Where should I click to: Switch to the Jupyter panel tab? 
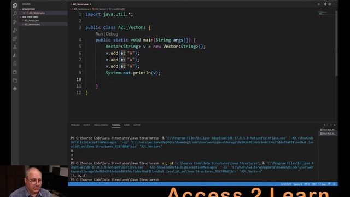click(137, 125)
